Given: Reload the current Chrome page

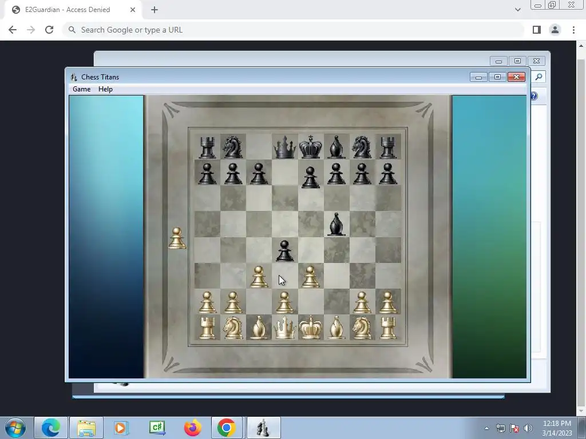Looking at the screenshot, I should (x=49, y=30).
